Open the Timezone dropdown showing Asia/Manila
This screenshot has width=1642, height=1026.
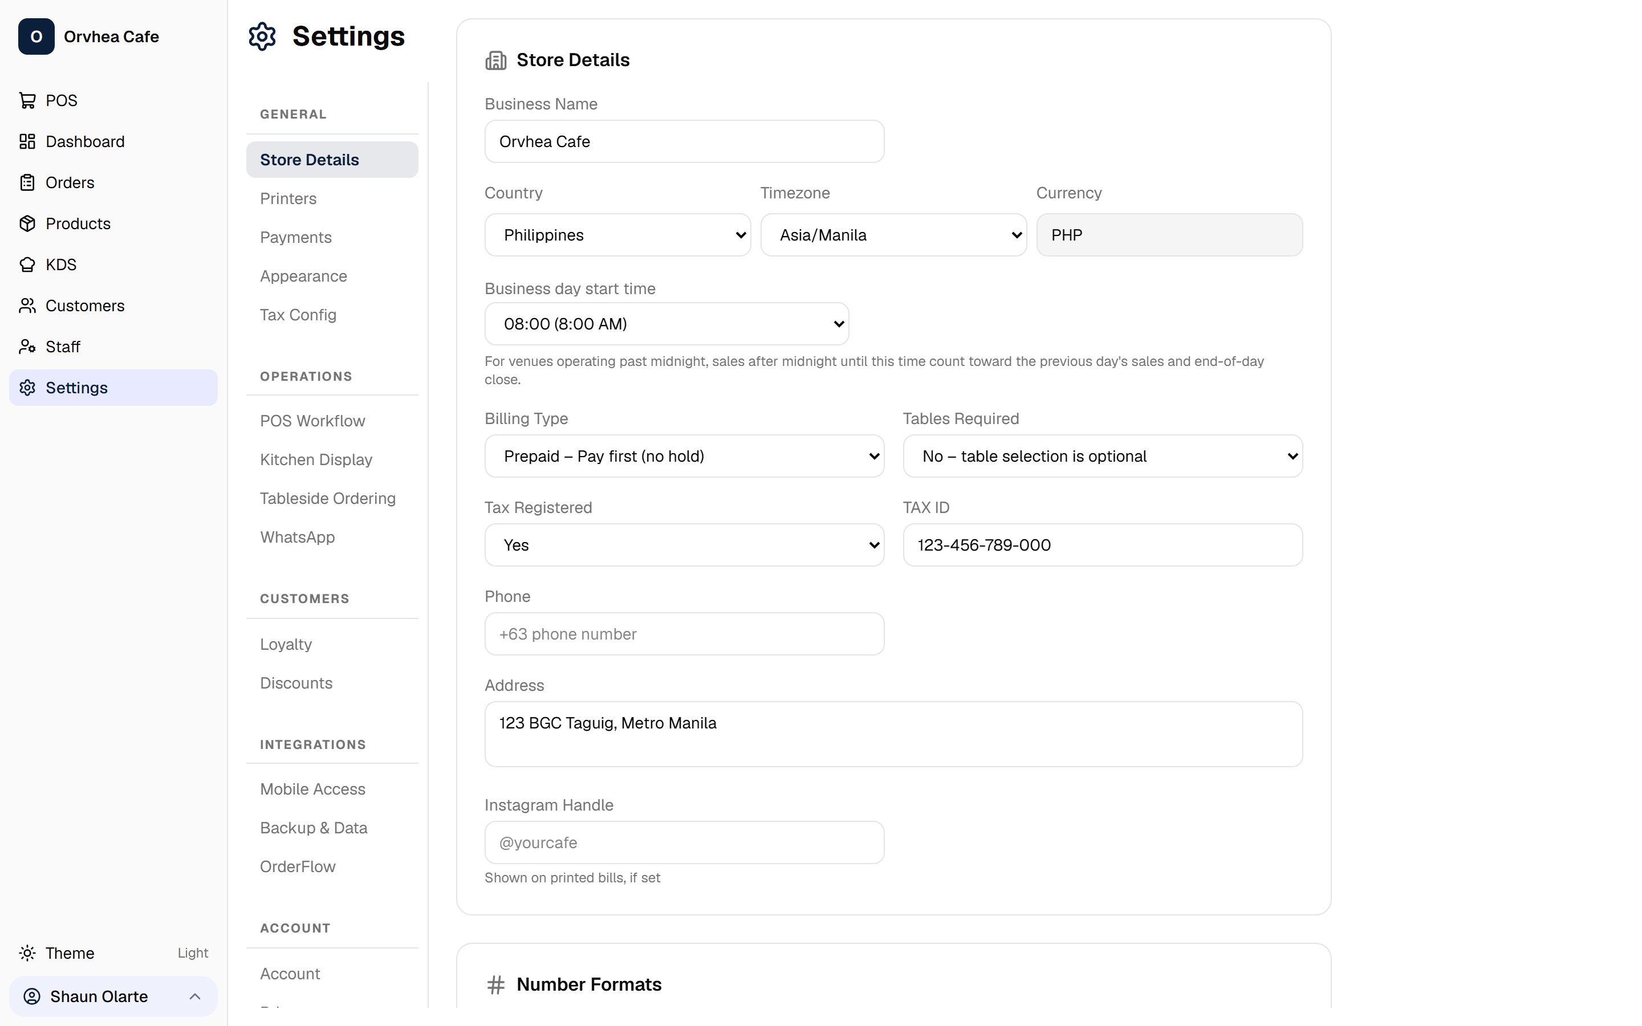pyautogui.click(x=893, y=235)
